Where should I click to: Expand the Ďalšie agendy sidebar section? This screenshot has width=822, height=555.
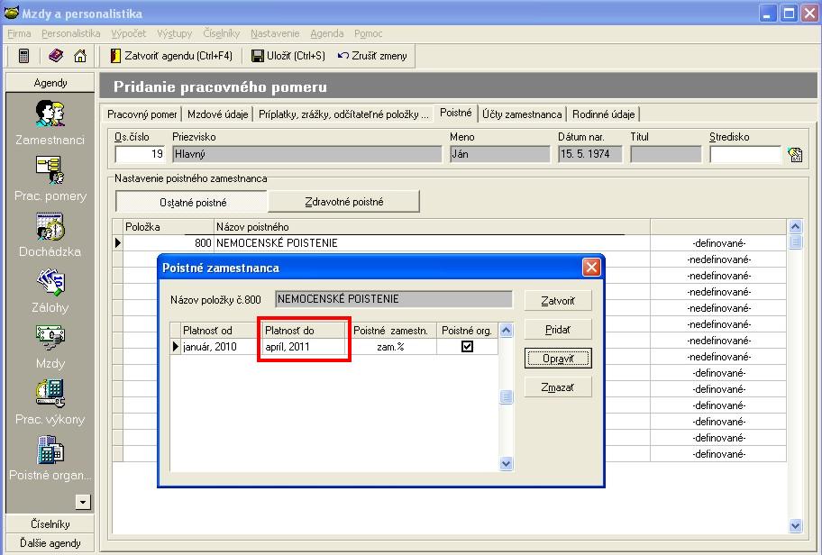click(50, 543)
